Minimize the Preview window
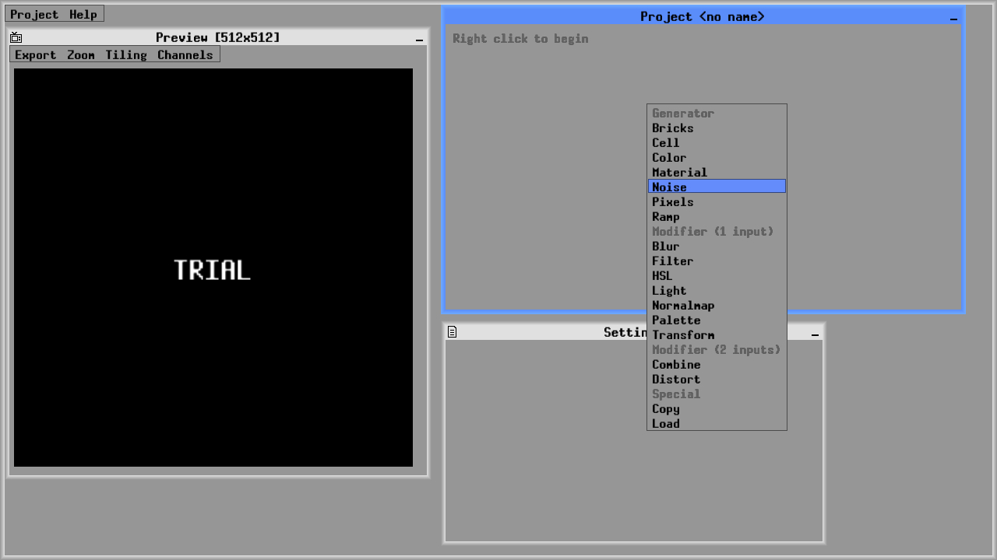The image size is (997, 560). point(419,38)
